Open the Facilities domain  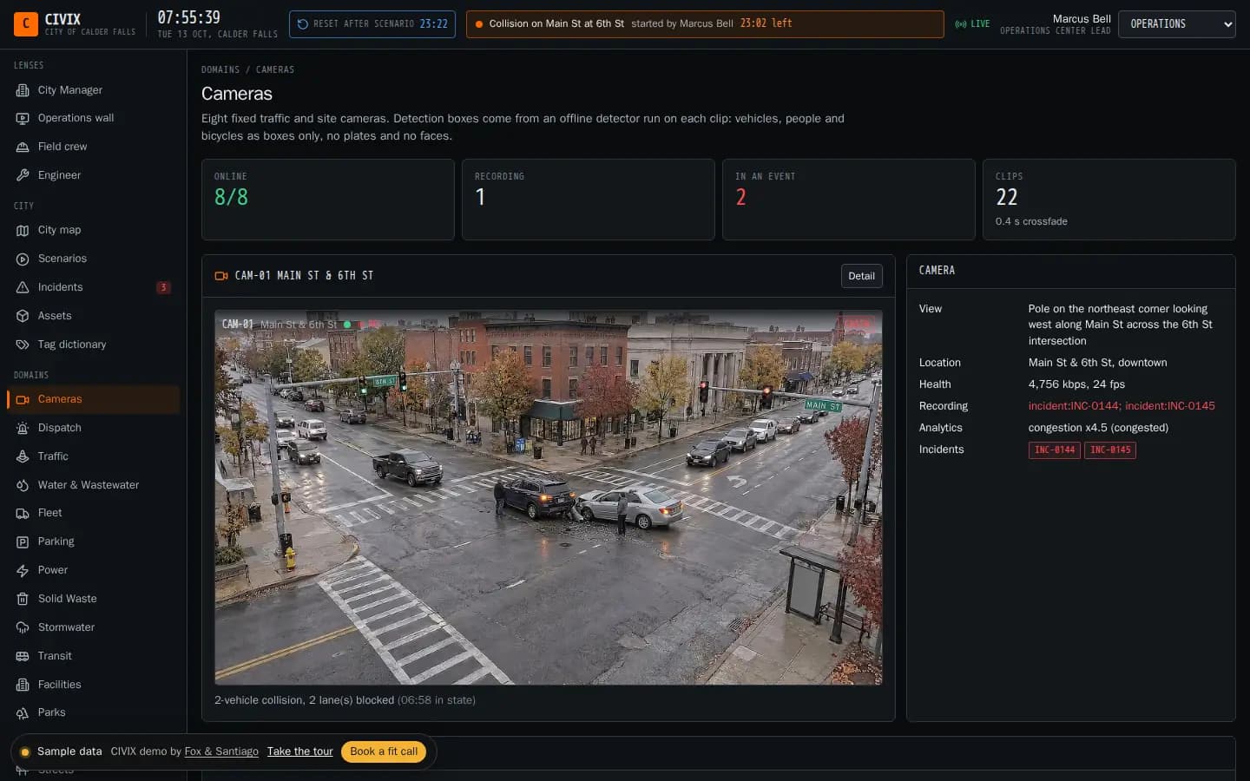(x=93, y=685)
